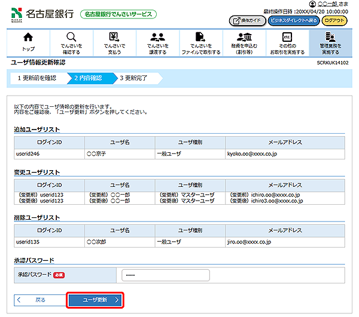This screenshot has height=317, width=359.
Task: Confirm with the ユーザ更新 button
Action: pyautogui.click(x=95, y=300)
